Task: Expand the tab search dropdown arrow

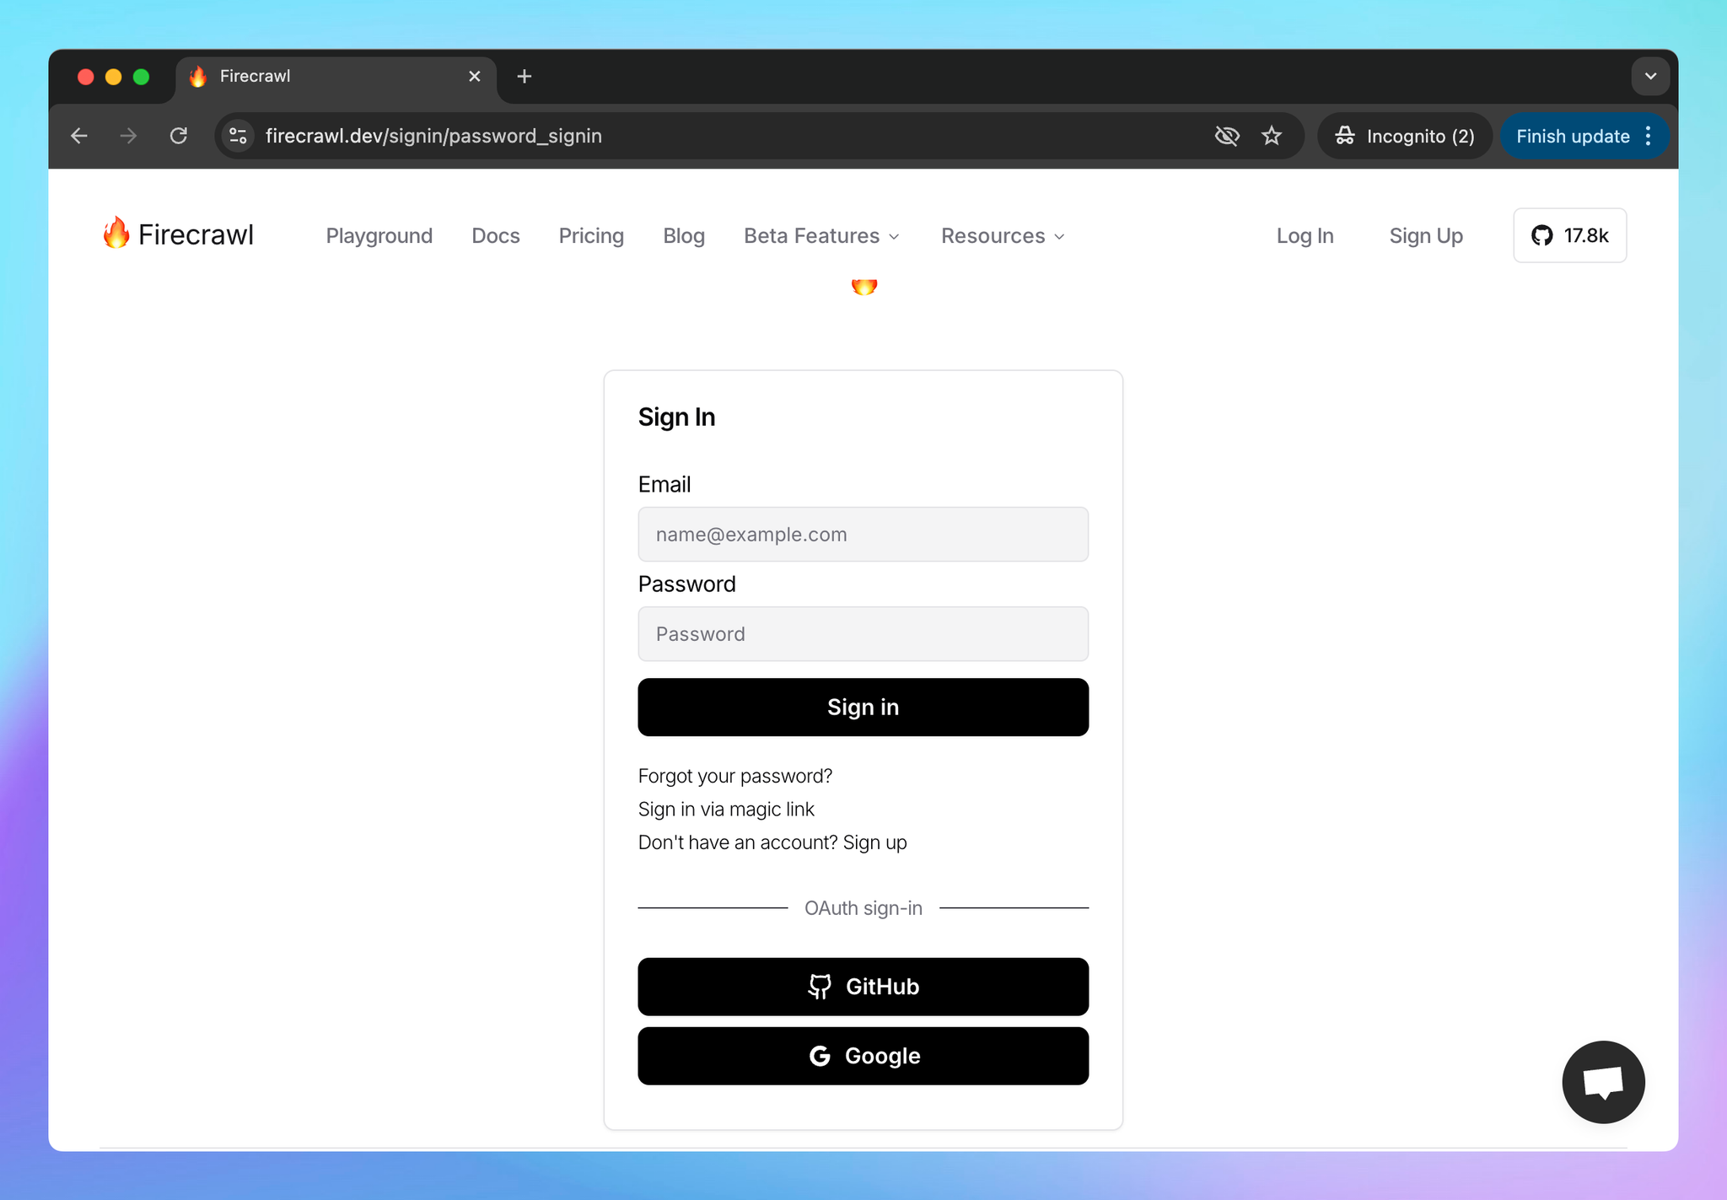Action: click(x=1650, y=76)
